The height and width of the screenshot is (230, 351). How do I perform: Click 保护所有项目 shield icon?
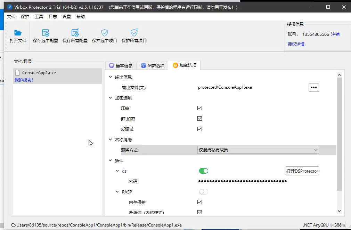click(x=134, y=33)
